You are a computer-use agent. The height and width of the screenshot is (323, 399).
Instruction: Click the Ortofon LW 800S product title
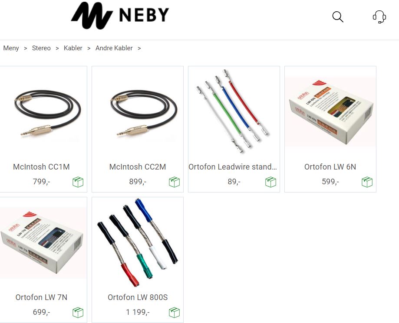[x=138, y=297]
